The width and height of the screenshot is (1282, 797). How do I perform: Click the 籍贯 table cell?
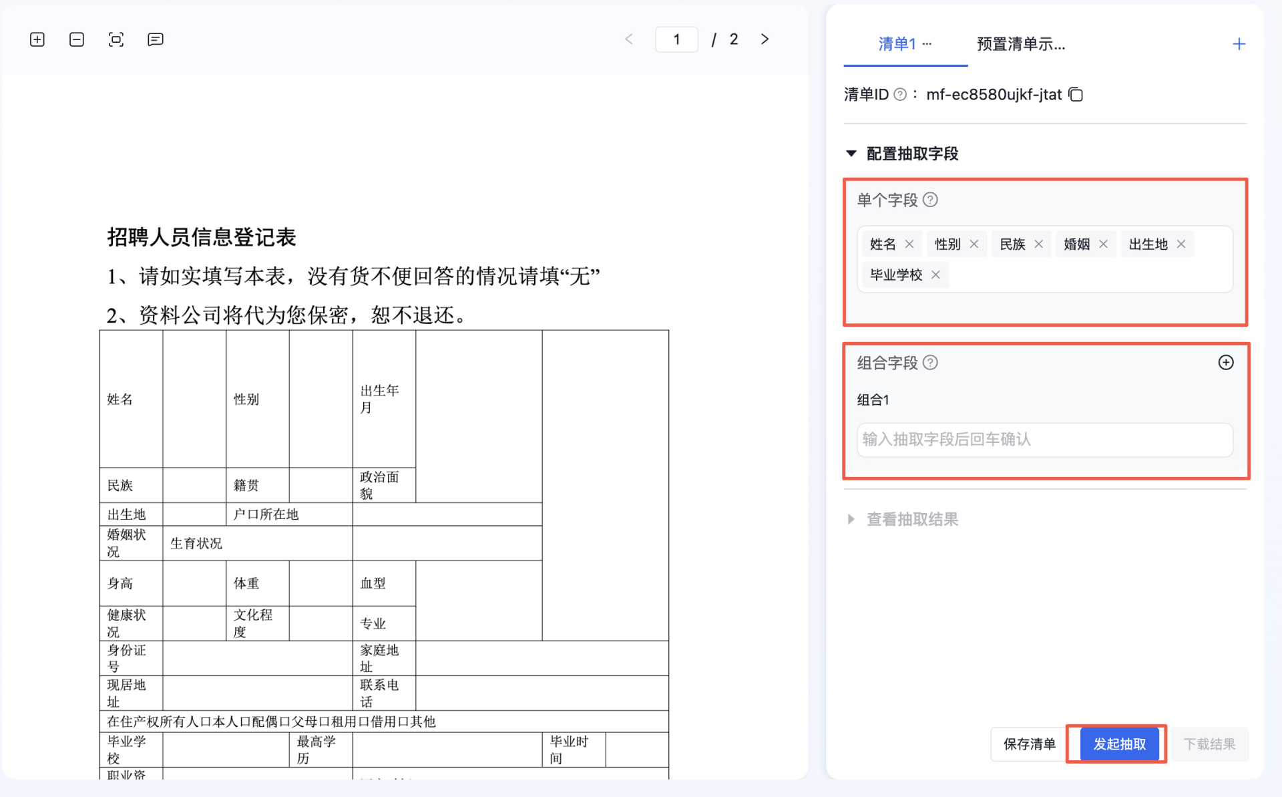[x=258, y=485]
